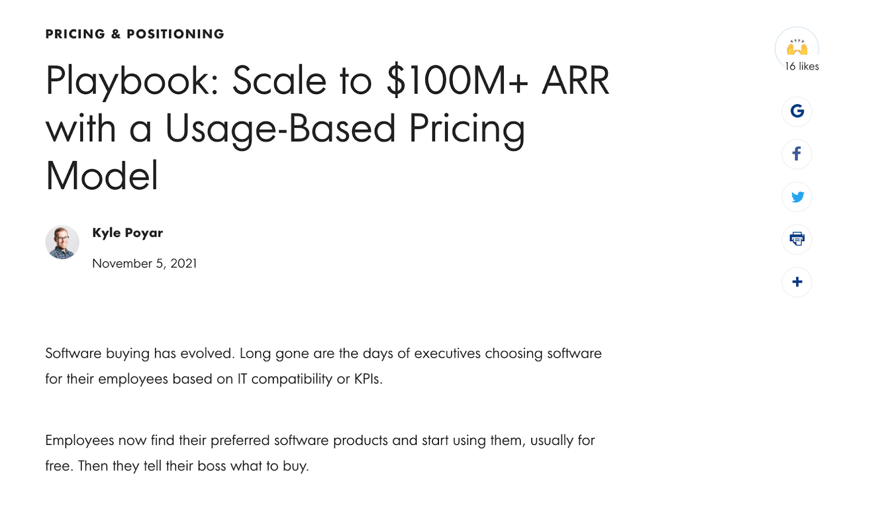Click the word "Playbook:" in the headline

point(132,81)
